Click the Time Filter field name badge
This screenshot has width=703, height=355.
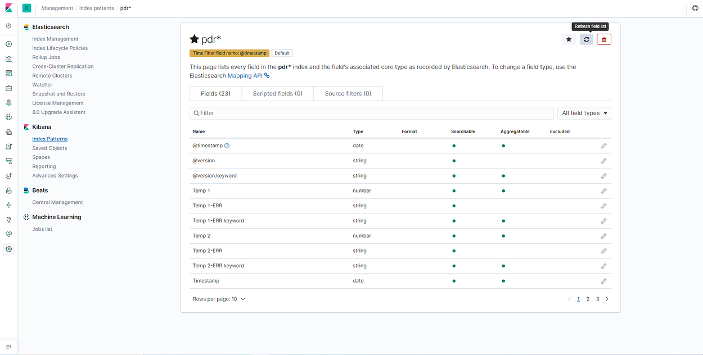[229, 53]
